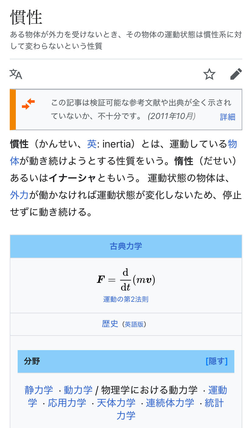Follow the 歴史 link
This screenshot has width=252, height=428.
pyautogui.click(x=110, y=324)
